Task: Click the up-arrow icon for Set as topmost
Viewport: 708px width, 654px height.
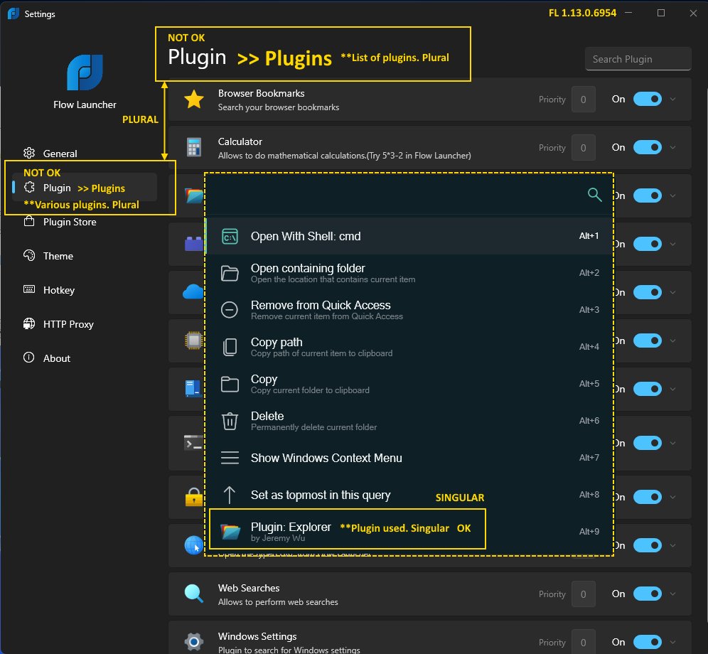Action: (x=230, y=495)
